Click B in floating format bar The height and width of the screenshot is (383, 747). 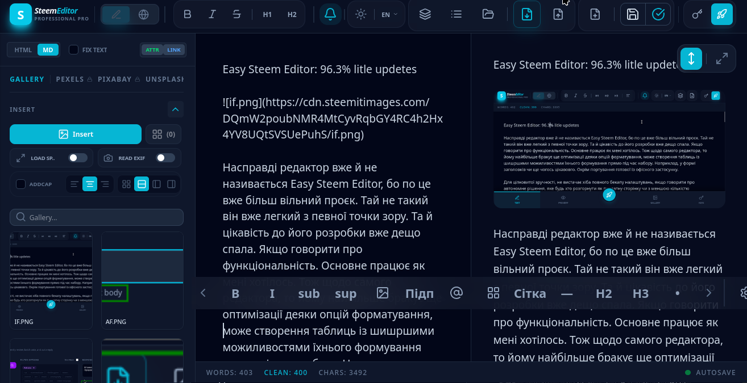[235, 293]
